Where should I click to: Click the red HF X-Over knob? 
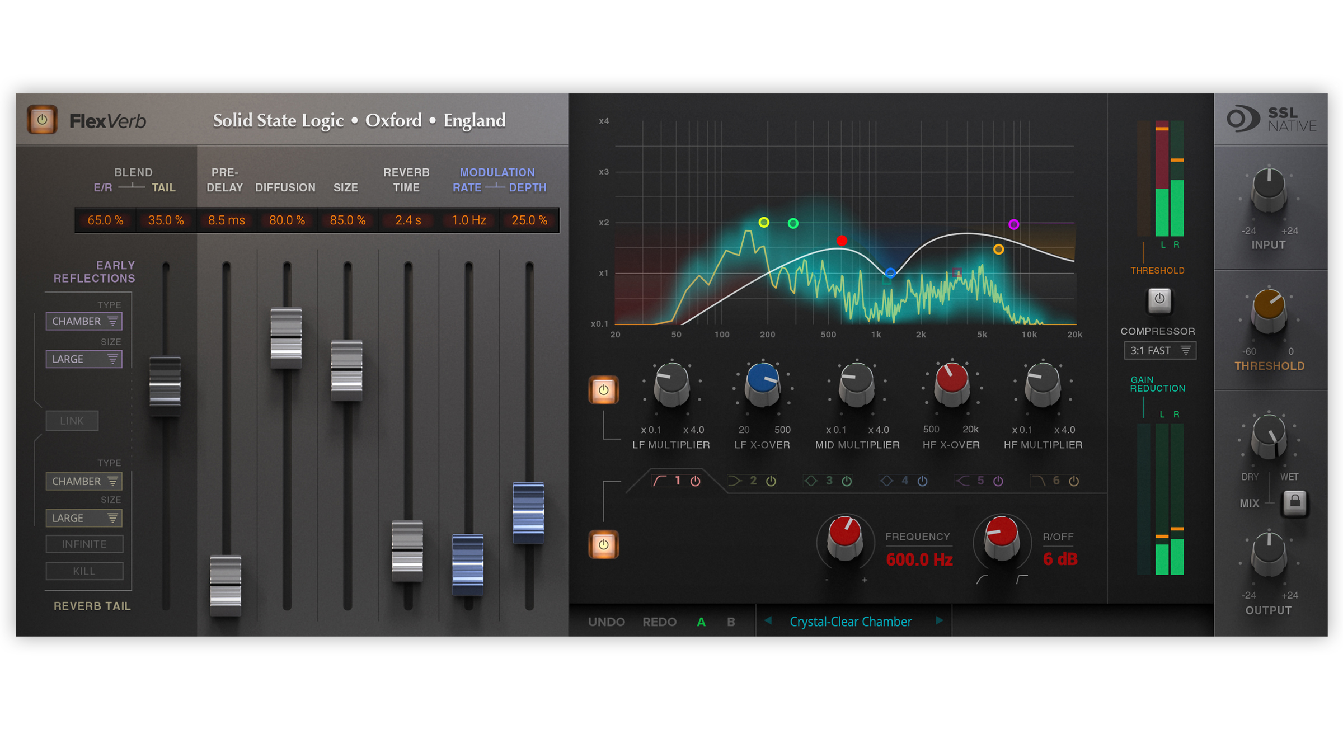(x=951, y=385)
